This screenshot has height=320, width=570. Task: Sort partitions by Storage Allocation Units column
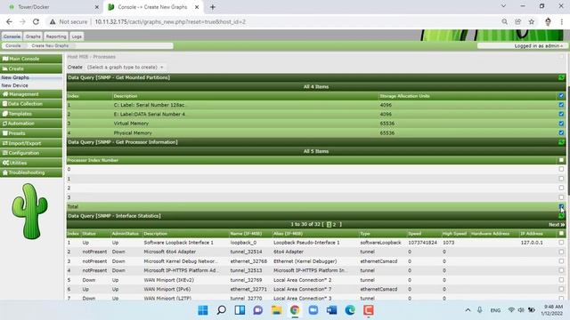click(404, 96)
